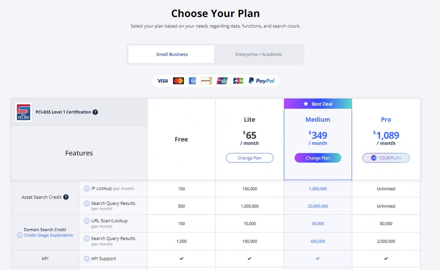This screenshot has width=440, height=270.
Task: Click Change Plan under Medium
Action: (x=318, y=158)
